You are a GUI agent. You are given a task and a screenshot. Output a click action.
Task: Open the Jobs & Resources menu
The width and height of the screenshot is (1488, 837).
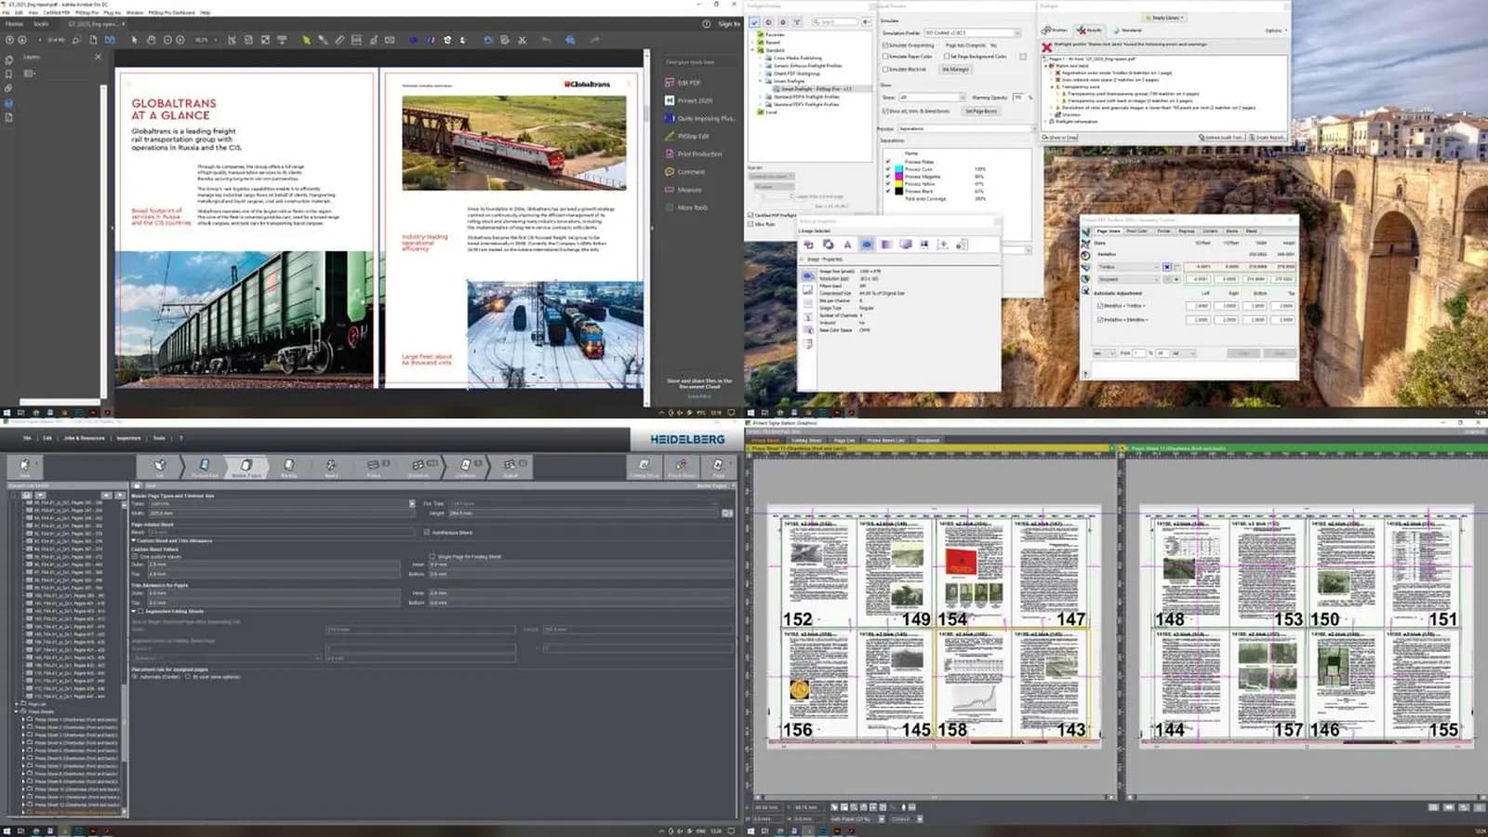pos(84,438)
